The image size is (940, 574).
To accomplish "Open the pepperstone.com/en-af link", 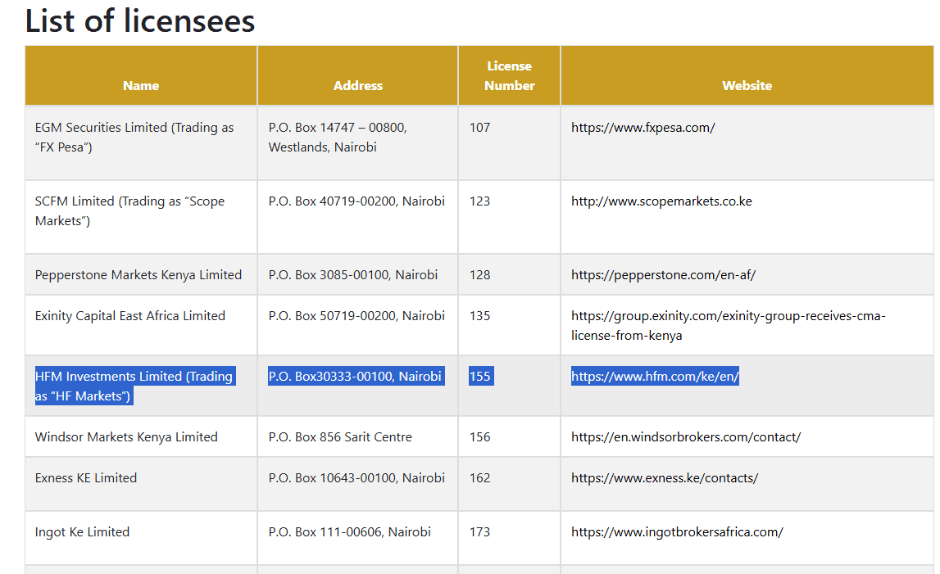I will coord(663,275).
